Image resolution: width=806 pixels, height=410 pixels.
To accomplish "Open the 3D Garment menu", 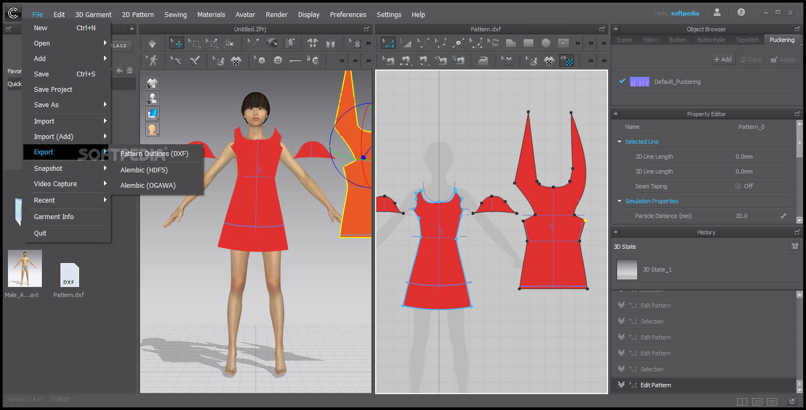I will (x=93, y=14).
